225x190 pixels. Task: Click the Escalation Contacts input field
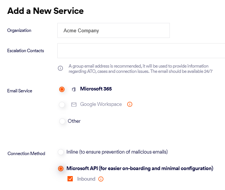pyautogui.click(x=141, y=51)
